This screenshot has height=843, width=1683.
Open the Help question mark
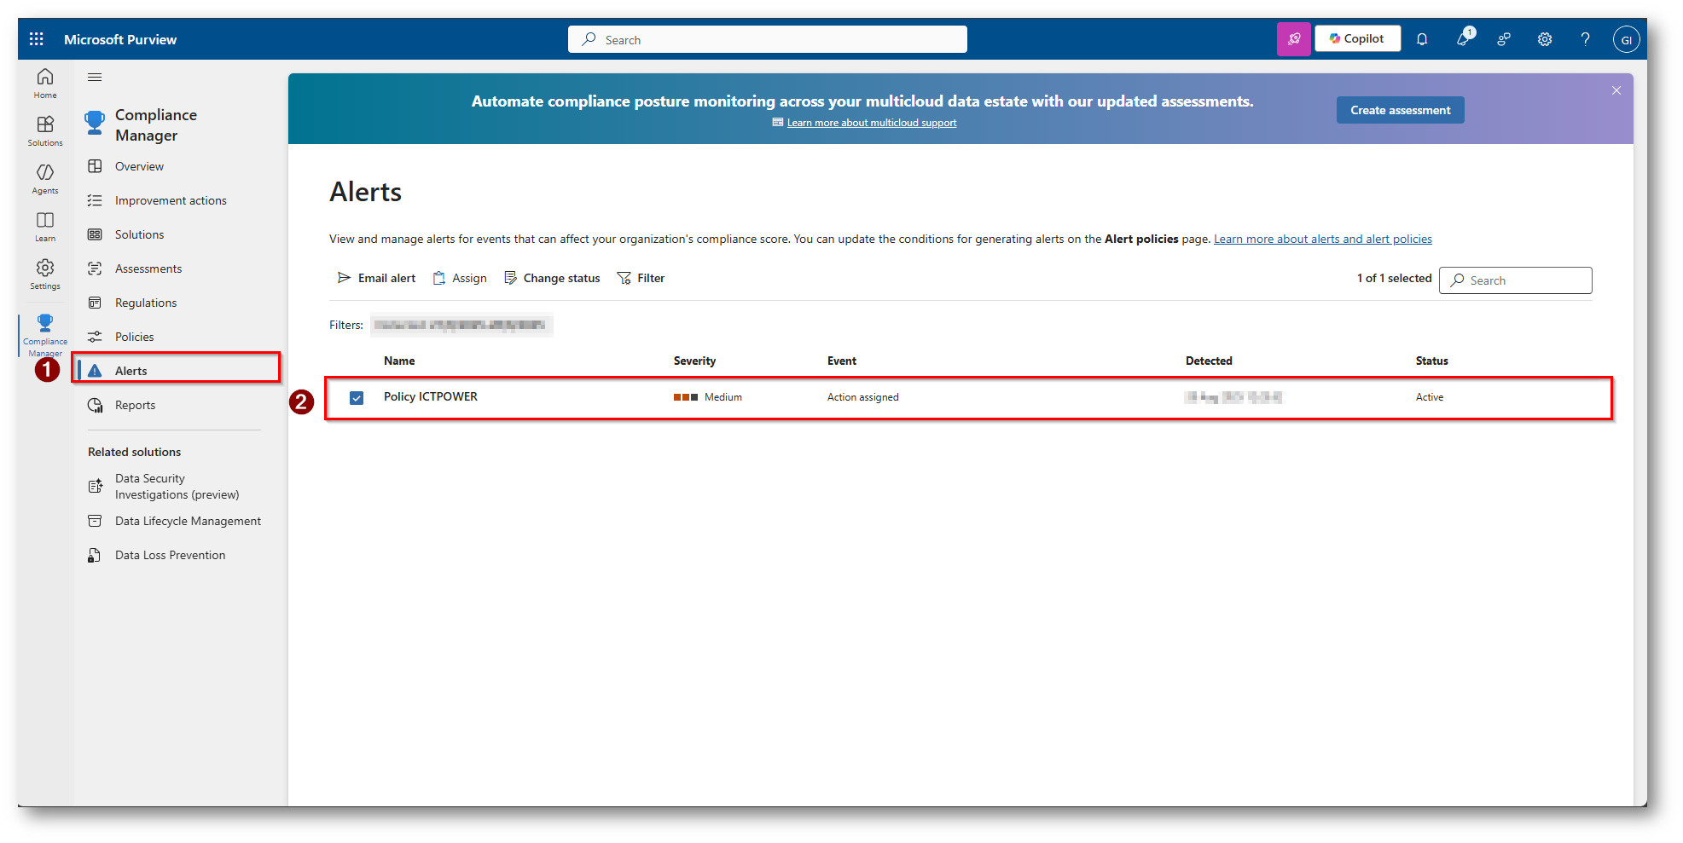[x=1586, y=39]
